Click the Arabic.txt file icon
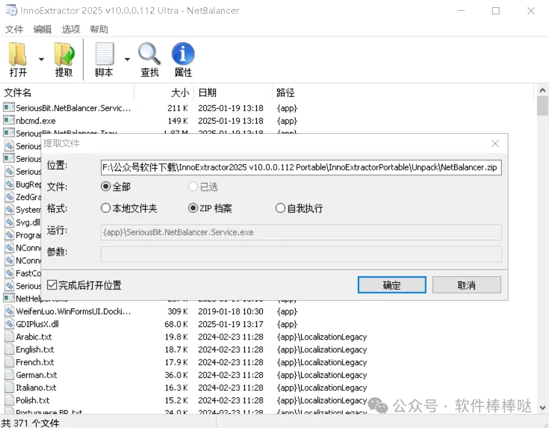This screenshot has height=428, width=549. [9, 337]
